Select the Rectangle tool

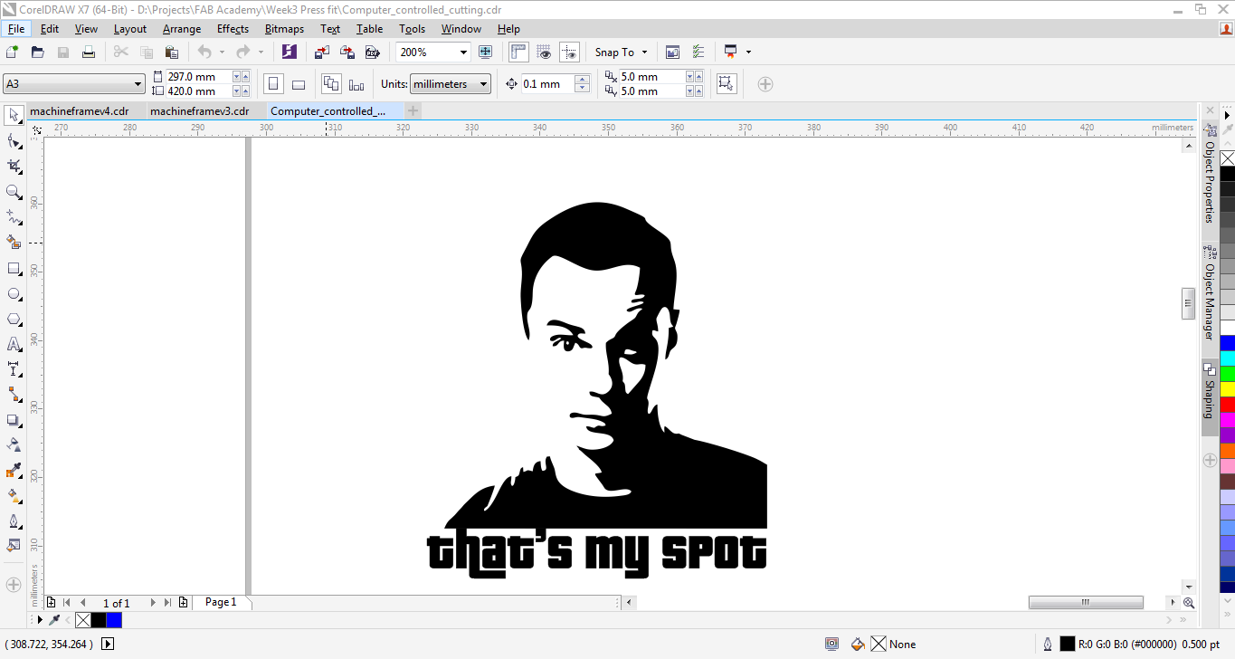(x=14, y=269)
